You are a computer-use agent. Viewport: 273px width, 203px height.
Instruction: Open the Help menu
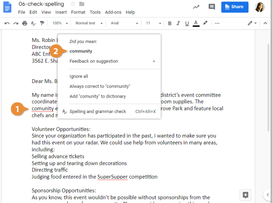130,12
